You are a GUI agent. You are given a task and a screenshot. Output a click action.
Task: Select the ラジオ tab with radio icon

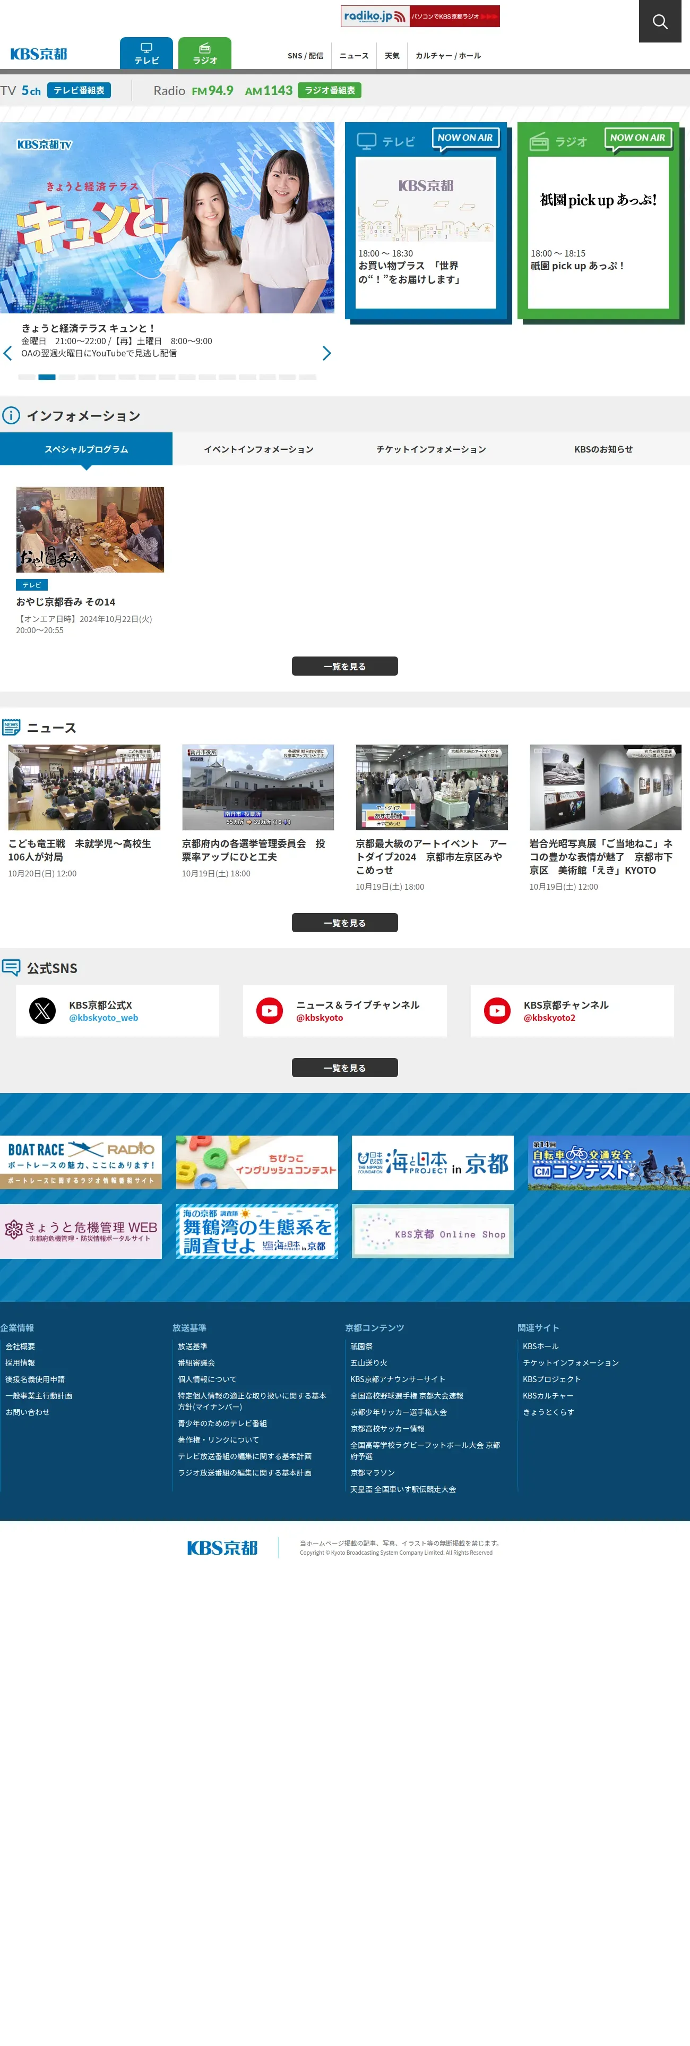pos(205,53)
